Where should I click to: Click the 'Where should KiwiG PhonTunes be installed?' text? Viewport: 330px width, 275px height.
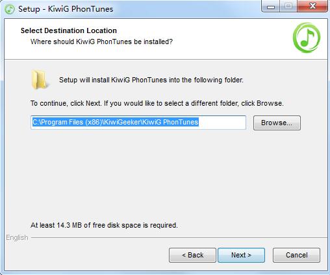coord(101,42)
